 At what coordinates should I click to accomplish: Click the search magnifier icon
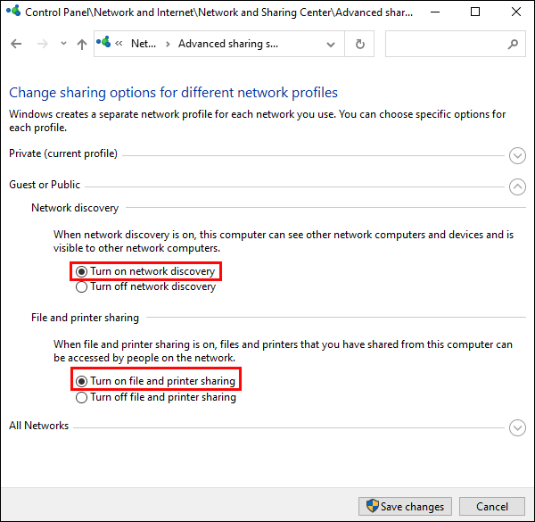(513, 44)
